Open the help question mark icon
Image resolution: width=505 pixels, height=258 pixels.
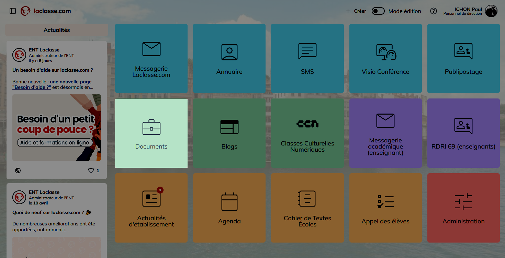coord(434,11)
